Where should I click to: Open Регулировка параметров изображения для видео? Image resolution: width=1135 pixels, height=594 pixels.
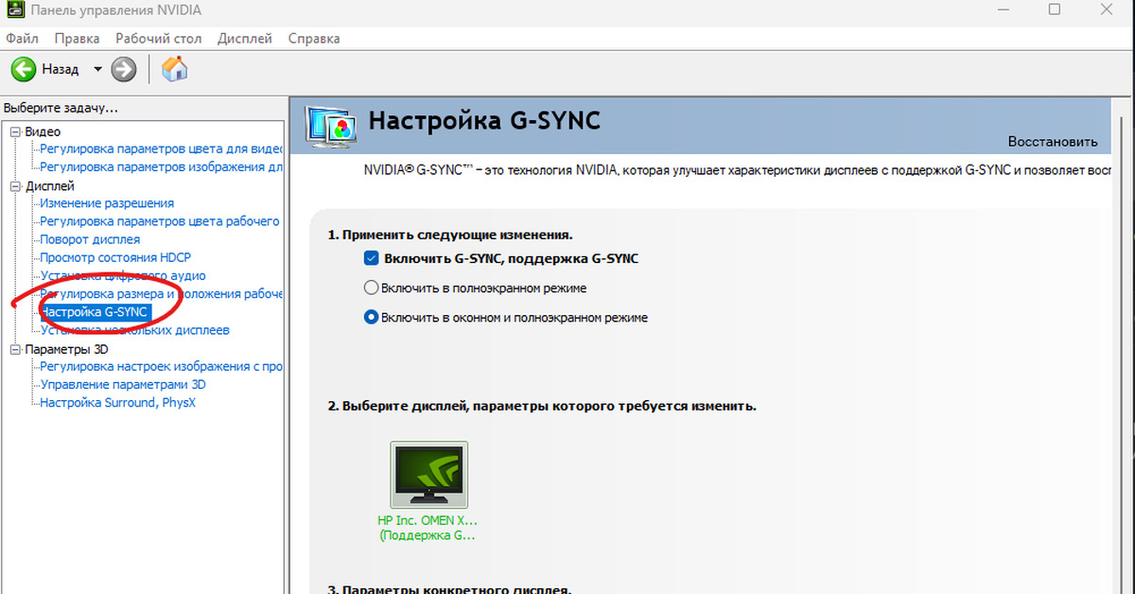pyautogui.click(x=161, y=167)
